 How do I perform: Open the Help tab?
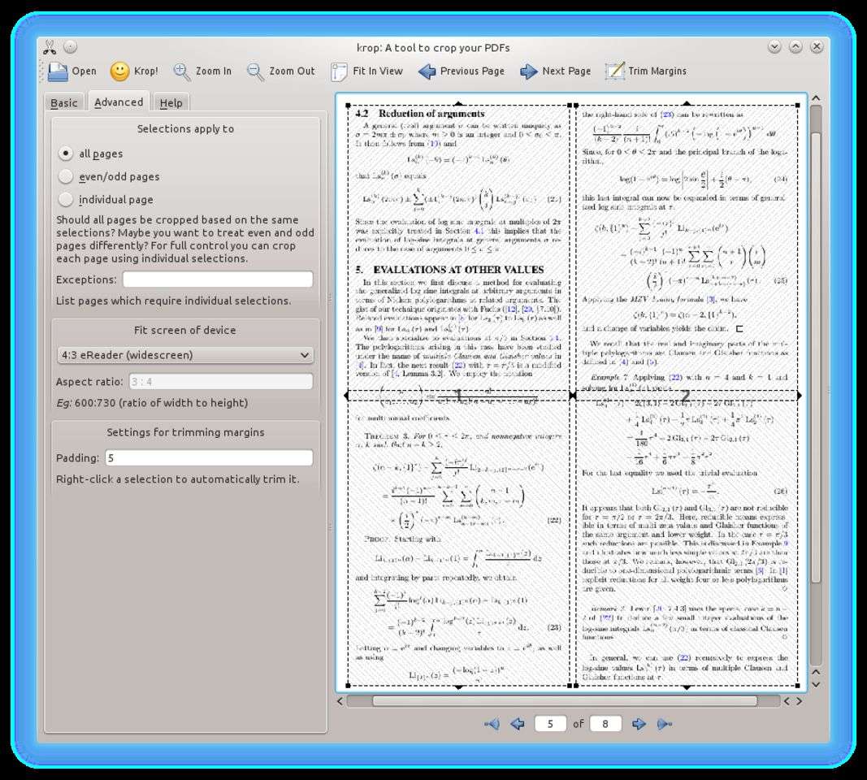click(171, 102)
